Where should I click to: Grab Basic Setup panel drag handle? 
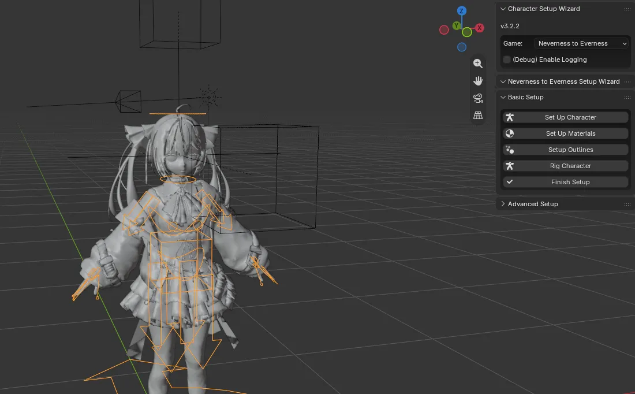(627, 97)
